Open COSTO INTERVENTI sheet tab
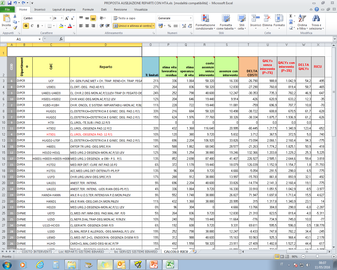The width and height of the screenshot is (337, 270). pyautogui.click(x=37, y=252)
